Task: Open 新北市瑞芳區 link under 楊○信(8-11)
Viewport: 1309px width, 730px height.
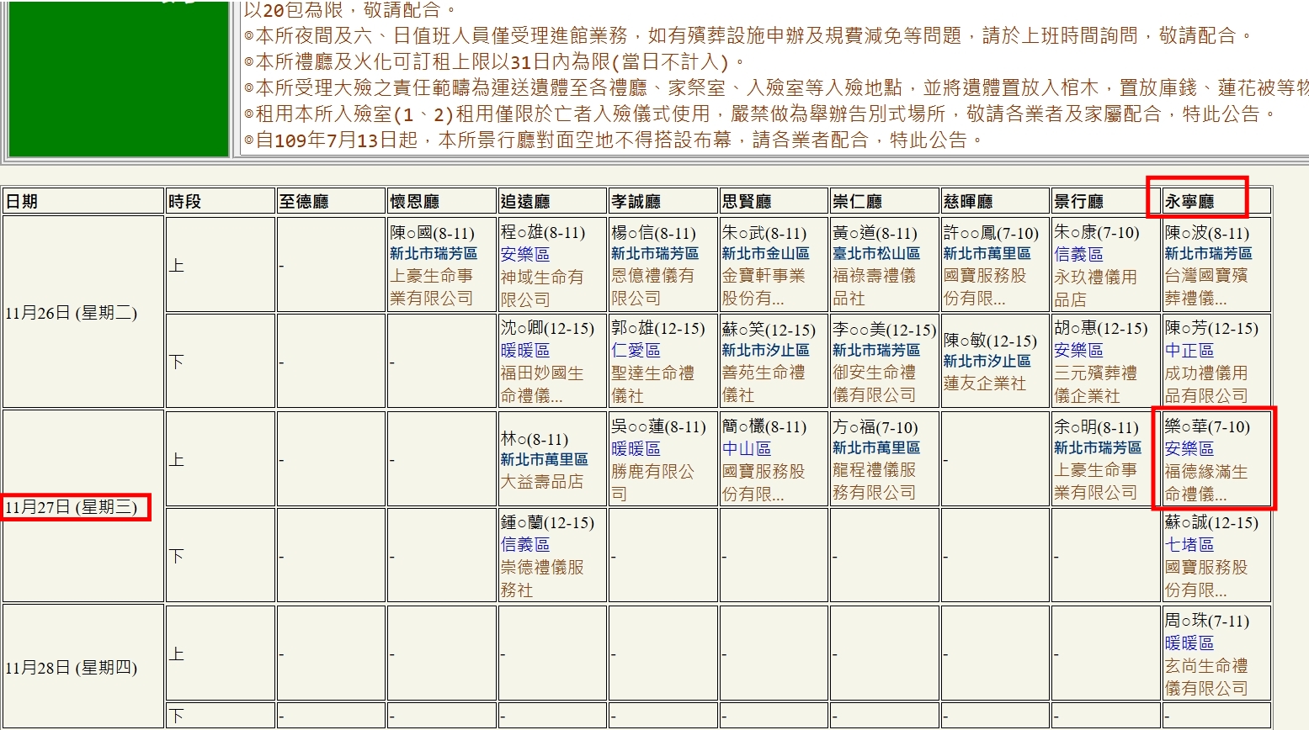Action: click(x=655, y=253)
